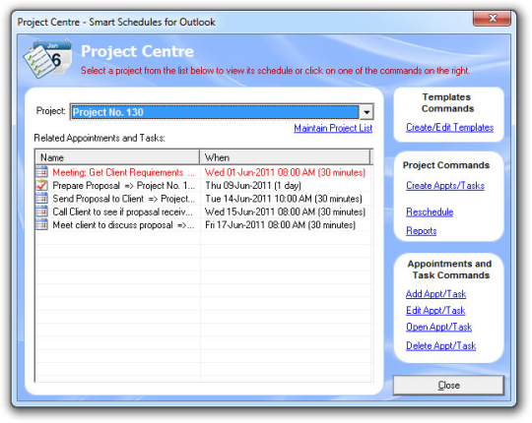
Task: Open the Maintain Project List link
Action: [333, 128]
